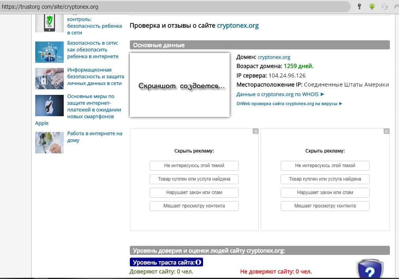Open the child online safety article thumbnail
This screenshot has height=279, width=399.
click(x=49, y=52)
